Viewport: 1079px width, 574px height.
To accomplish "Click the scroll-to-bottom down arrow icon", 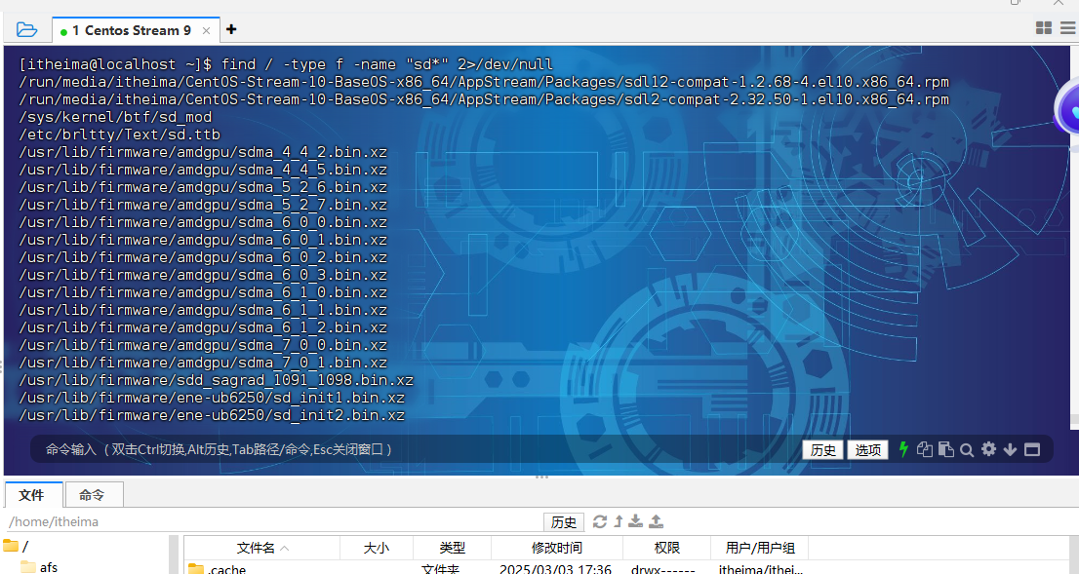I will tap(1010, 449).
